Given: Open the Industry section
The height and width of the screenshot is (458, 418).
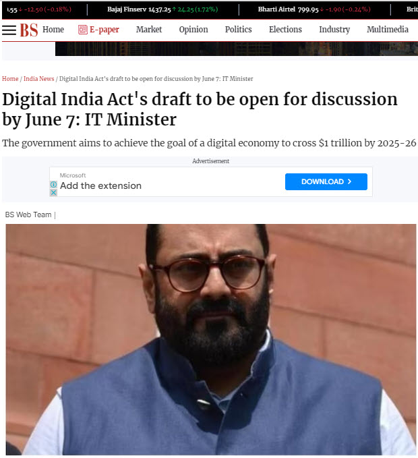Looking at the screenshot, I should point(334,30).
